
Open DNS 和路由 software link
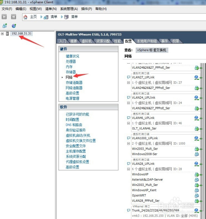coord(74,125)
